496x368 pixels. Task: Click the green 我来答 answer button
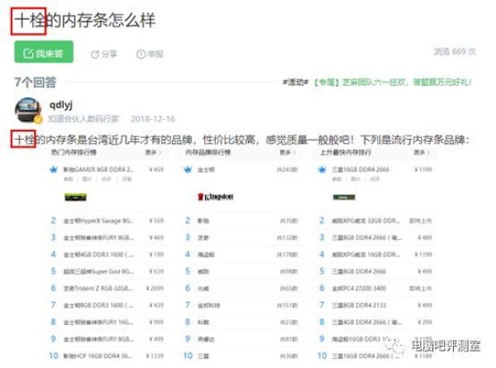44,52
